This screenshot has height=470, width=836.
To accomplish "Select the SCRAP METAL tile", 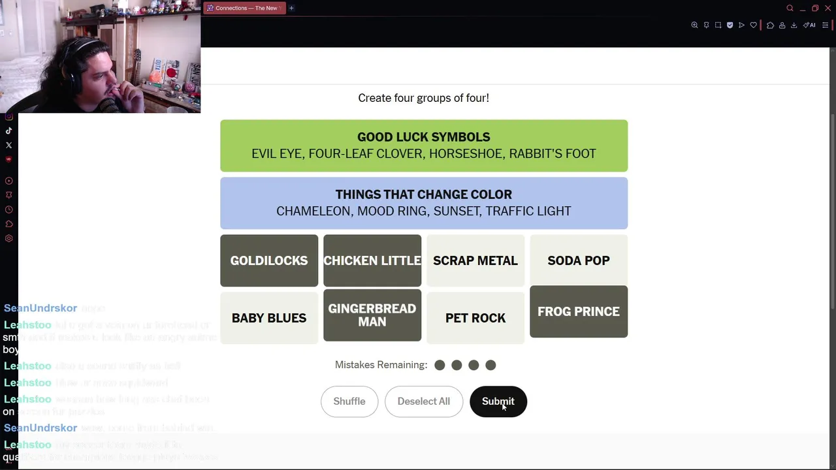I will pyautogui.click(x=475, y=260).
